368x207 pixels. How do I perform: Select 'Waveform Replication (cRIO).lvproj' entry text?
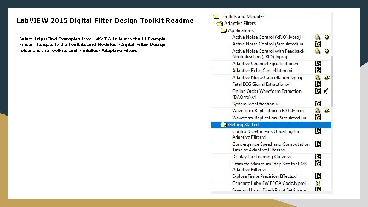pyautogui.click(x=267, y=111)
